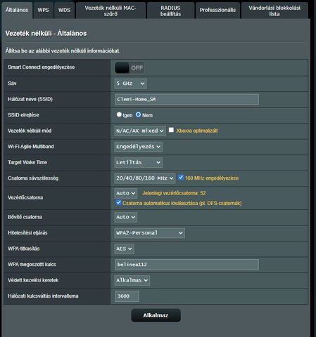316x337 pixels.
Task: Uncheck 160 MHz engedélyezése checkbox
Action: pos(181,177)
